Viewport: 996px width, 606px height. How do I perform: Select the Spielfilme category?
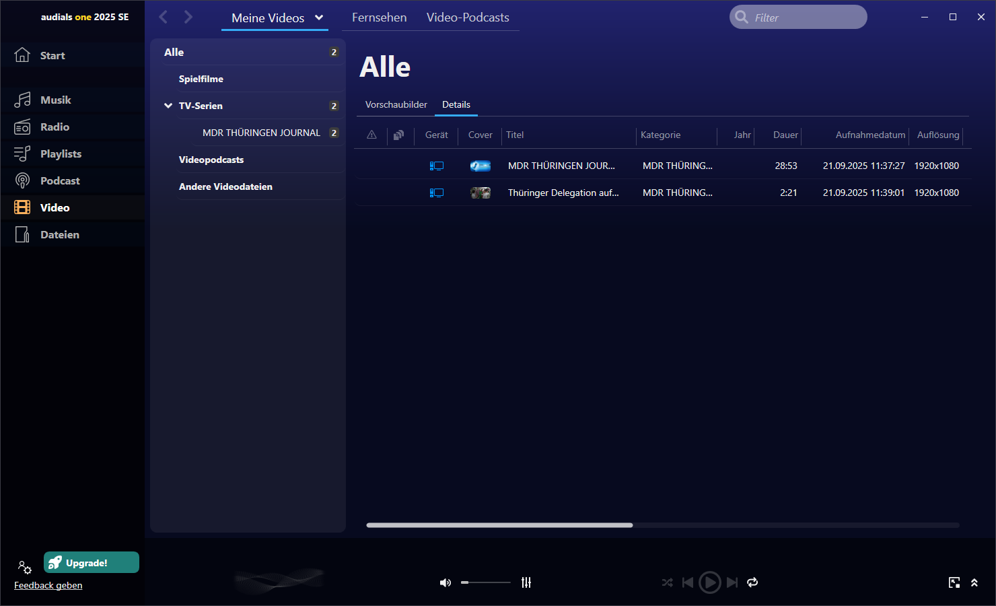(260, 79)
